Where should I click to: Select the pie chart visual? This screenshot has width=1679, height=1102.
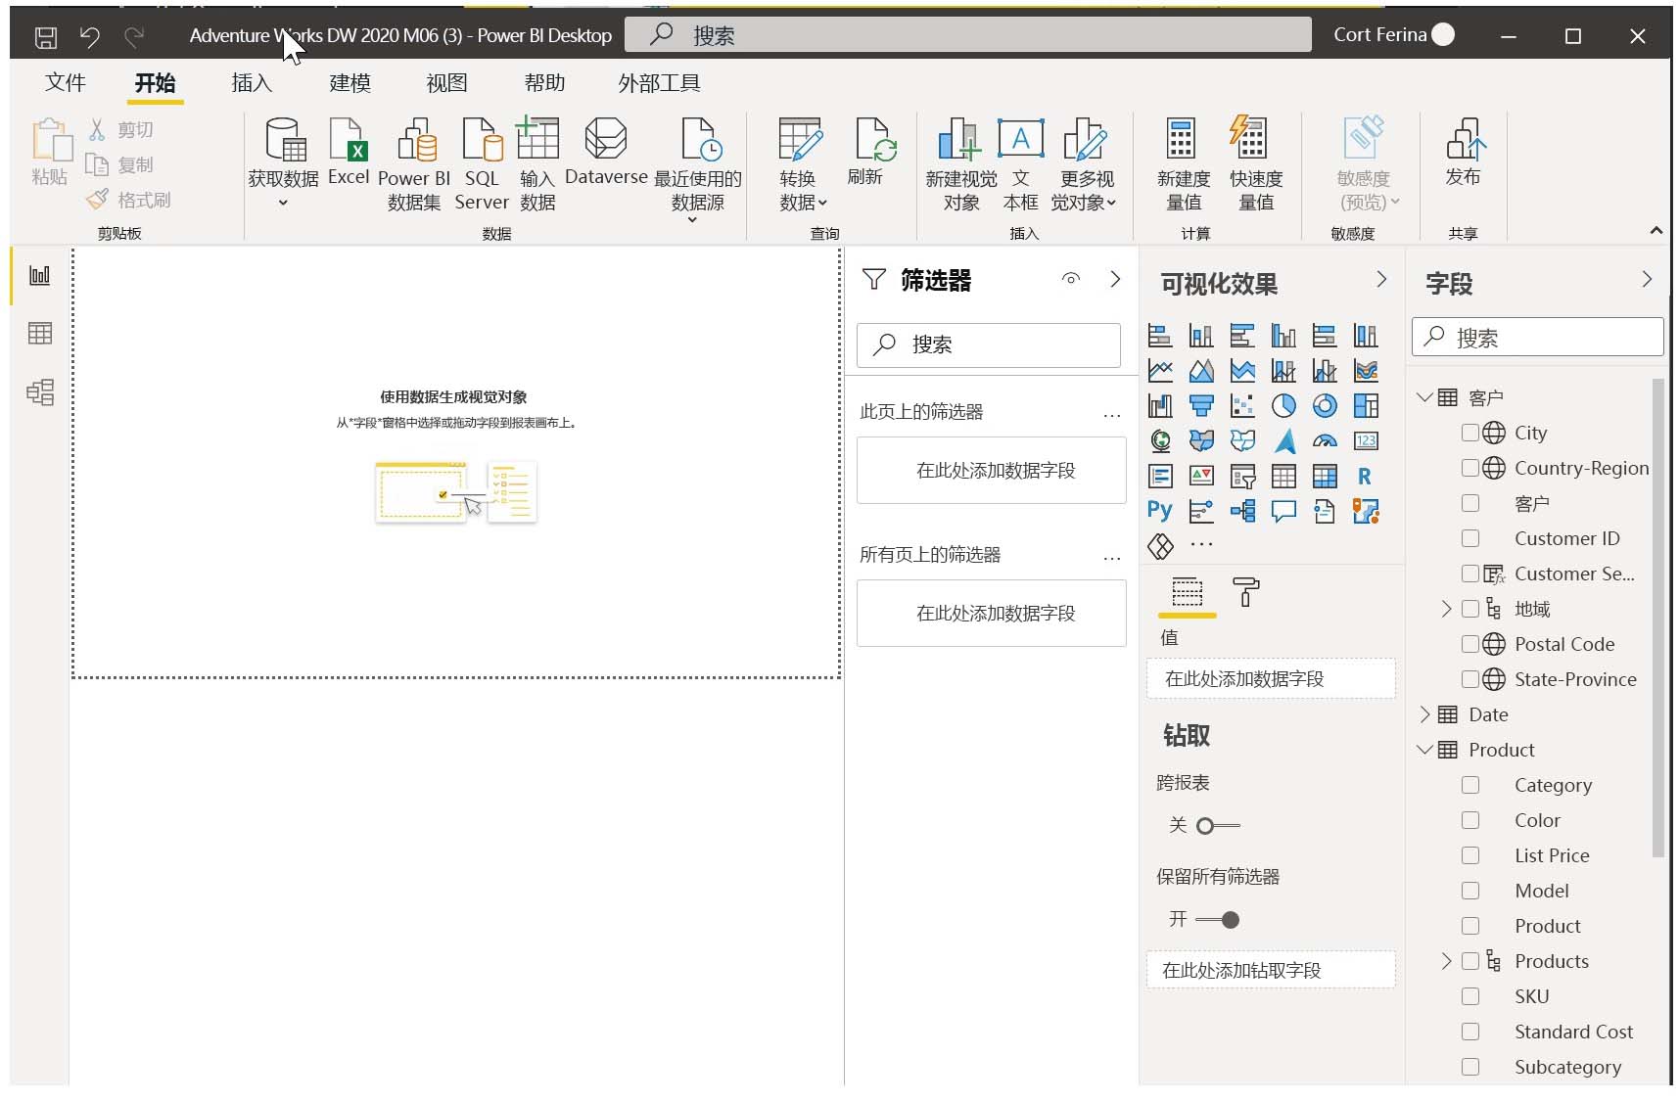(x=1283, y=405)
